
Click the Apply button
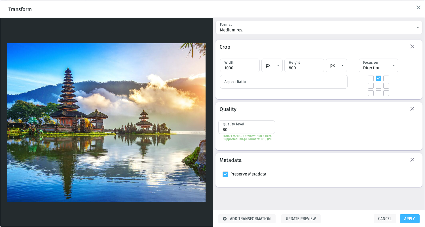[x=409, y=219]
